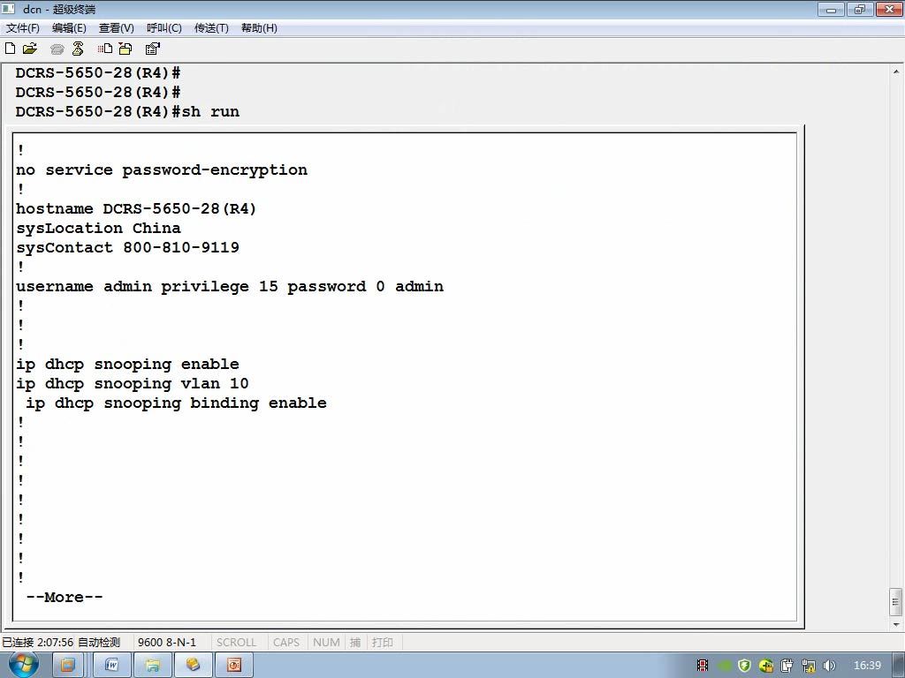Open the 传送(T) menu

211,27
